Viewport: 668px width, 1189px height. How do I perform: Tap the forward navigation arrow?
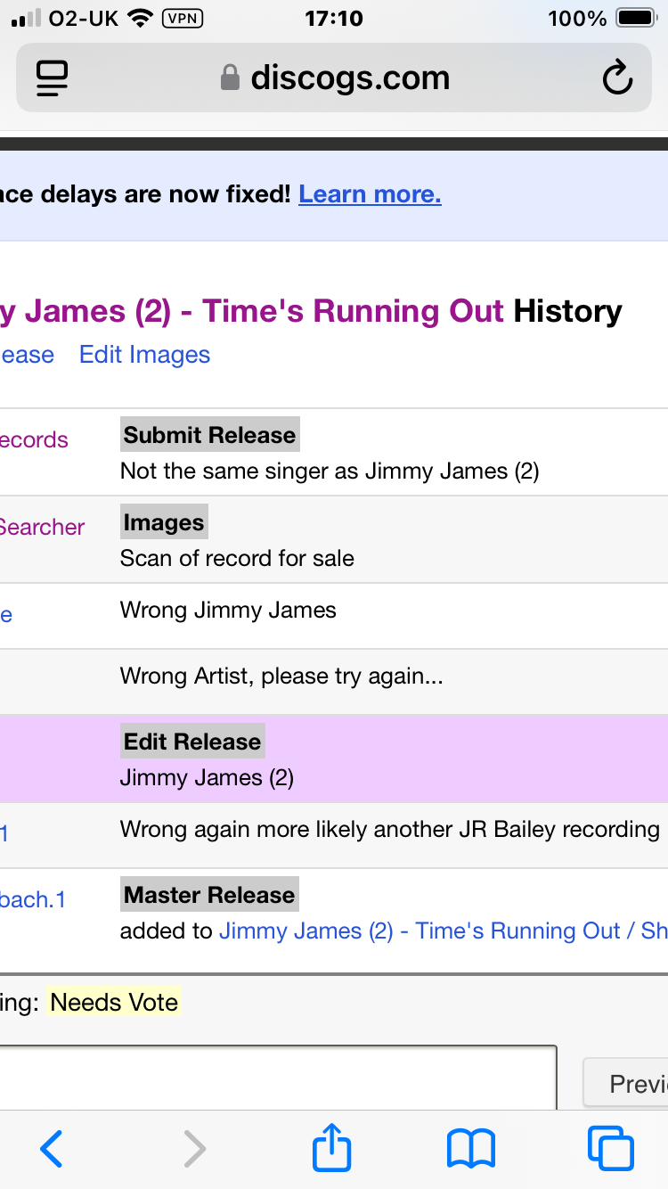point(194,1149)
